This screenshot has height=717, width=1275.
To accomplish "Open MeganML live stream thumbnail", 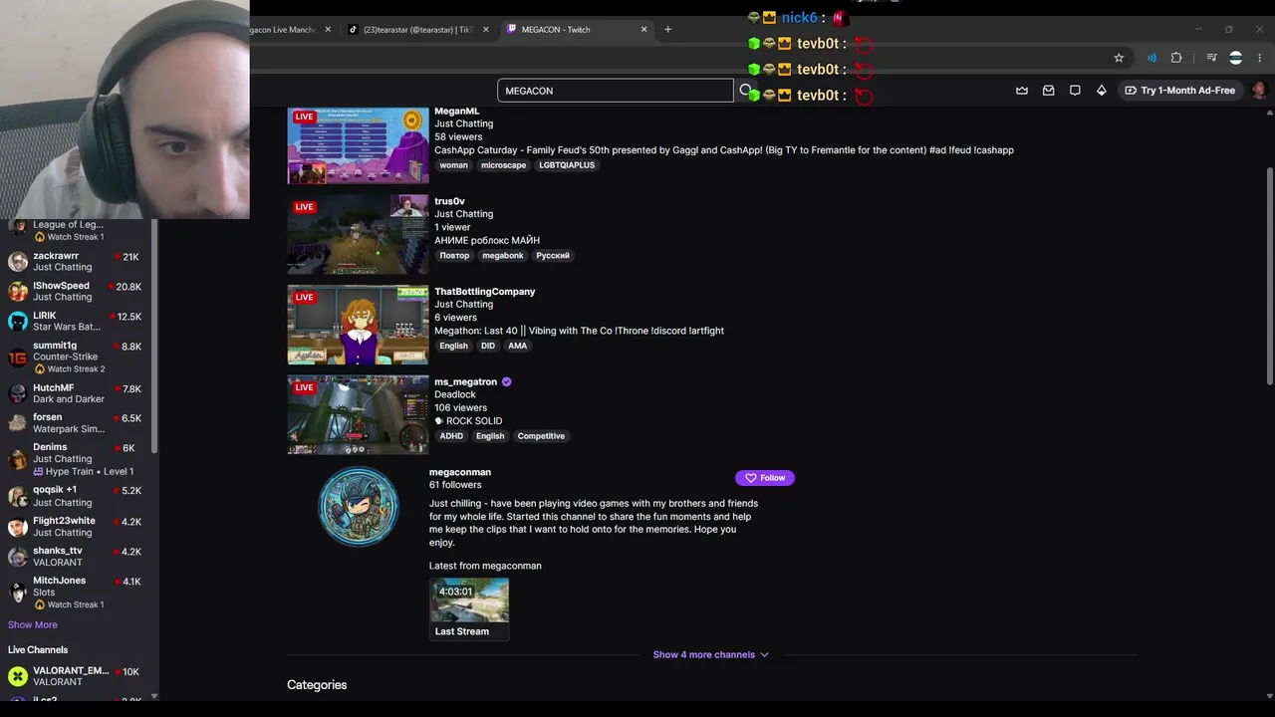I will 359,145.
